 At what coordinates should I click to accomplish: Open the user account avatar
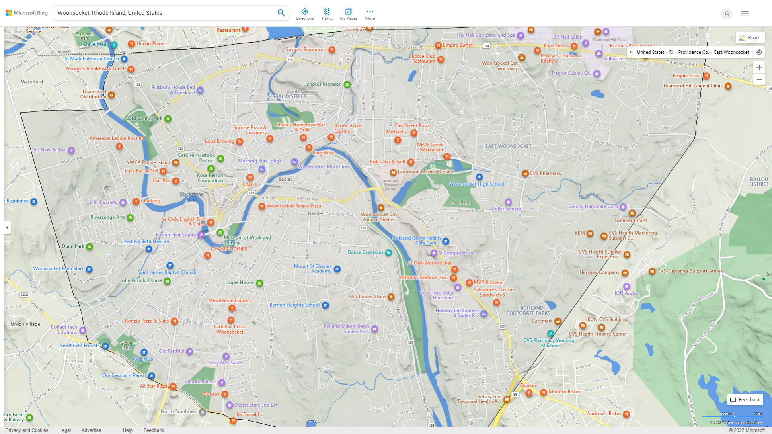coord(727,14)
